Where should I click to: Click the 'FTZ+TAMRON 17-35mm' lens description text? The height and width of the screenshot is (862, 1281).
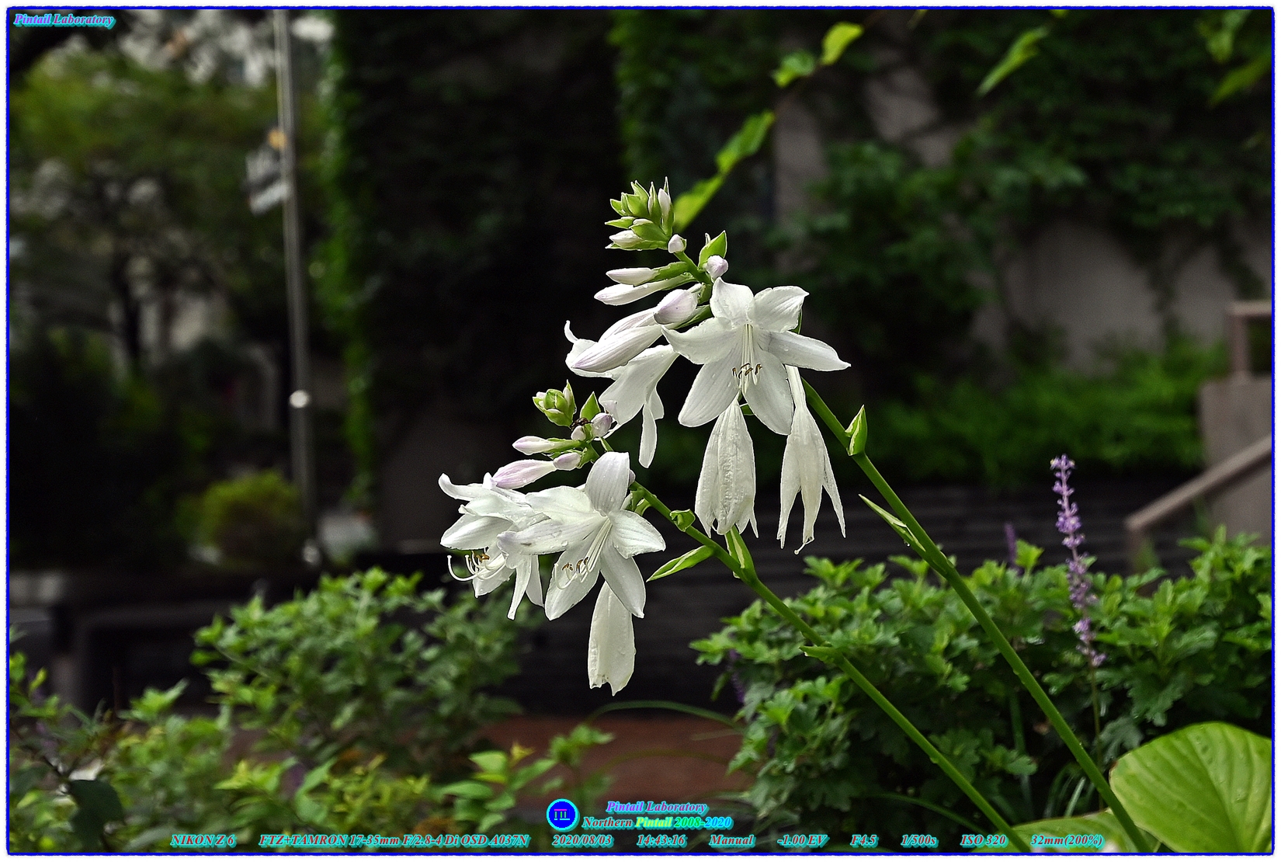click(394, 840)
